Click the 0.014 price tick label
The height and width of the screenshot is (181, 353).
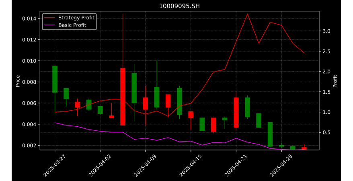click(29, 19)
